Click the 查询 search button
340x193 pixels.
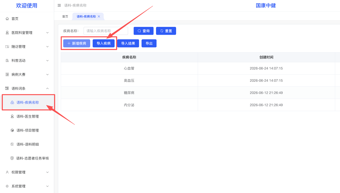(x=144, y=31)
